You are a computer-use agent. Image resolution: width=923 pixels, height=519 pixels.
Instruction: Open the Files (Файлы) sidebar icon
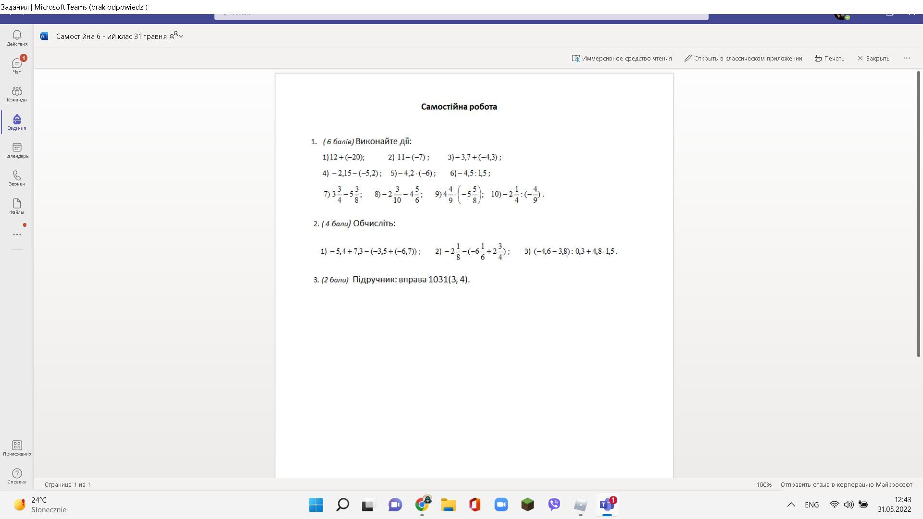click(17, 206)
